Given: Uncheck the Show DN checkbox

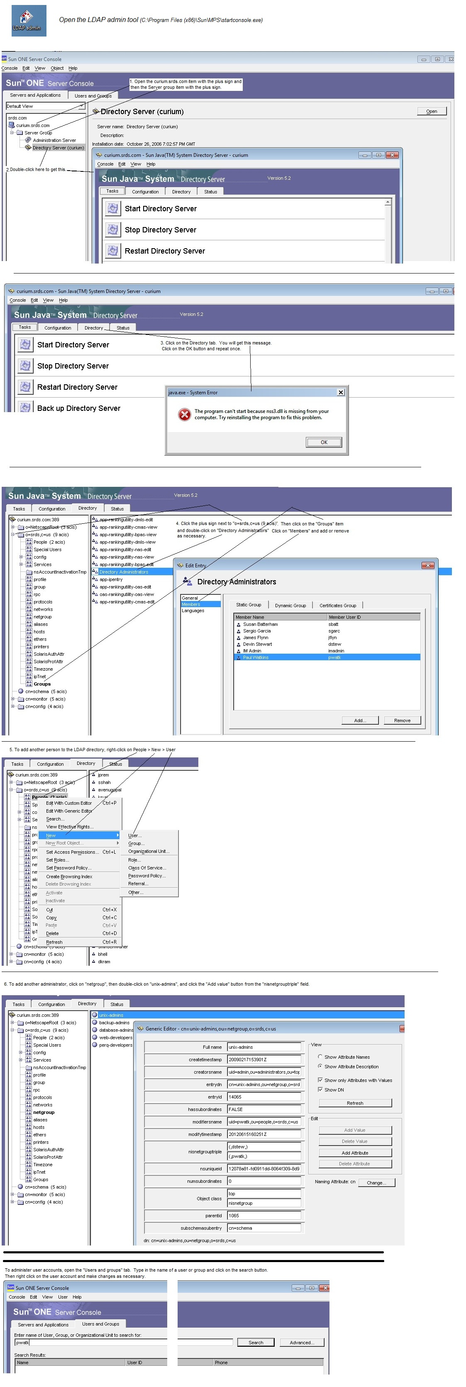Looking at the screenshot, I should point(320,1089).
